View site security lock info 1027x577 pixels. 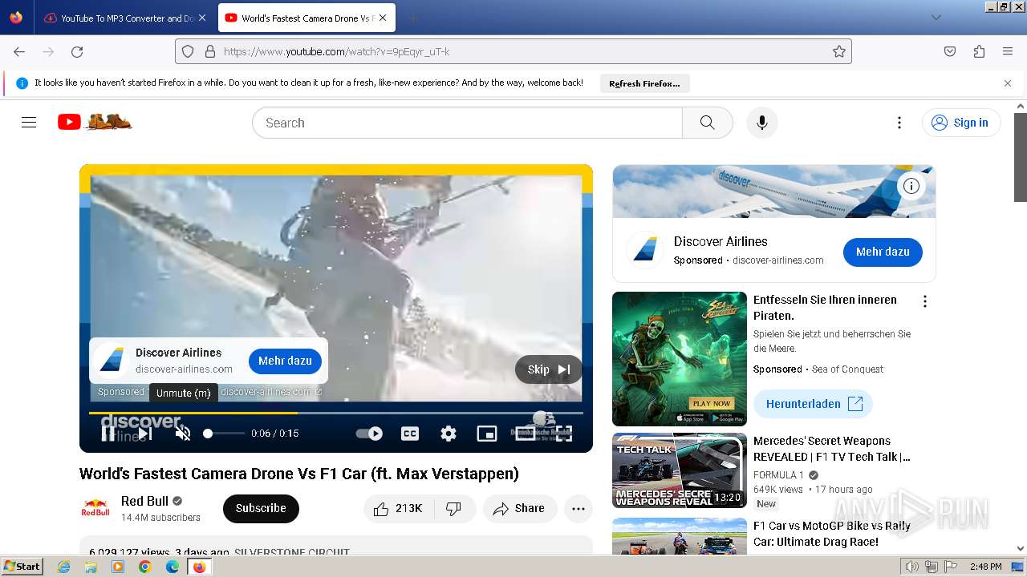210,51
